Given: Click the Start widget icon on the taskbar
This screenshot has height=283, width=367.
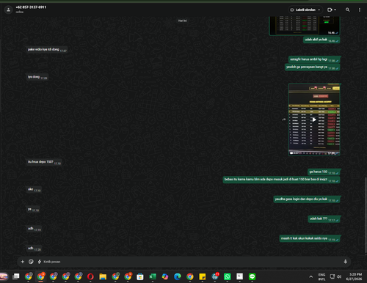Looking at the screenshot, I should click(x=4, y=276).
